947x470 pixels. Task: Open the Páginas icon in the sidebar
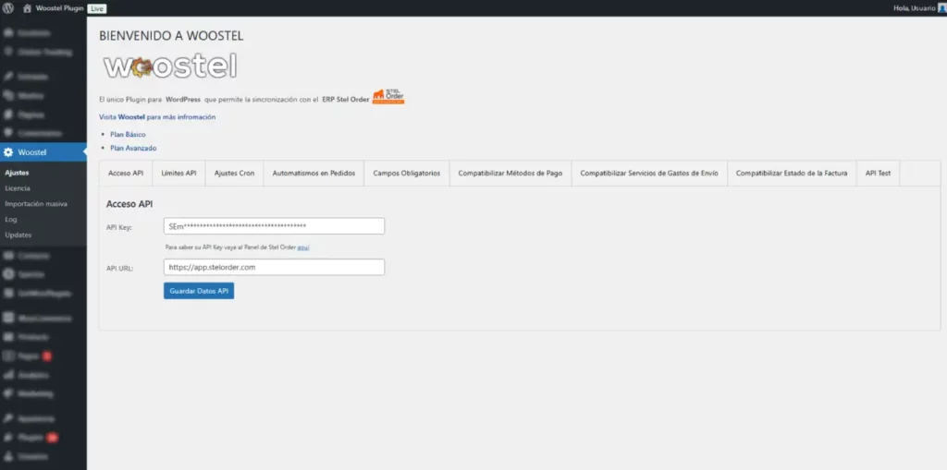(x=8, y=114)
